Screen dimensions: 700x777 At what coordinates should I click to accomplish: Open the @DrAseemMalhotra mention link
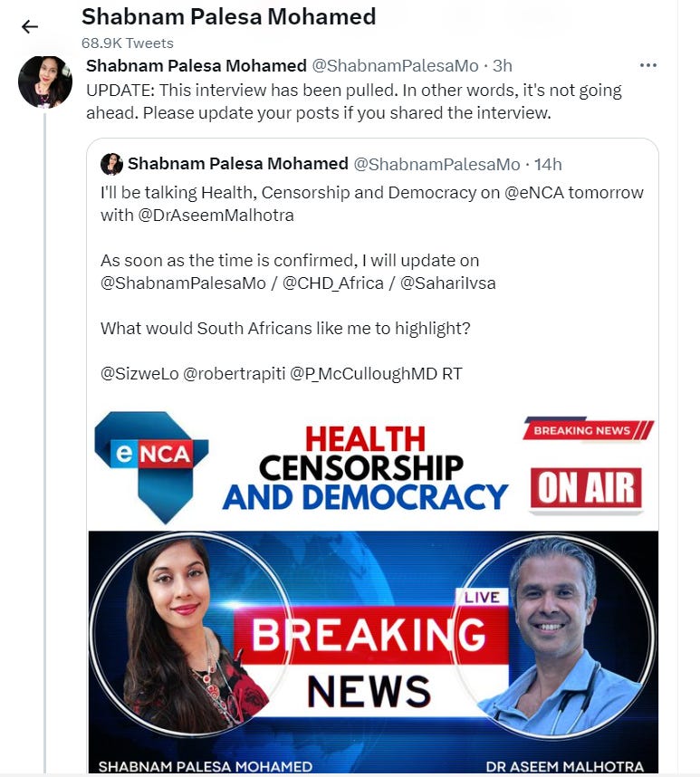[x=216, y=215]
